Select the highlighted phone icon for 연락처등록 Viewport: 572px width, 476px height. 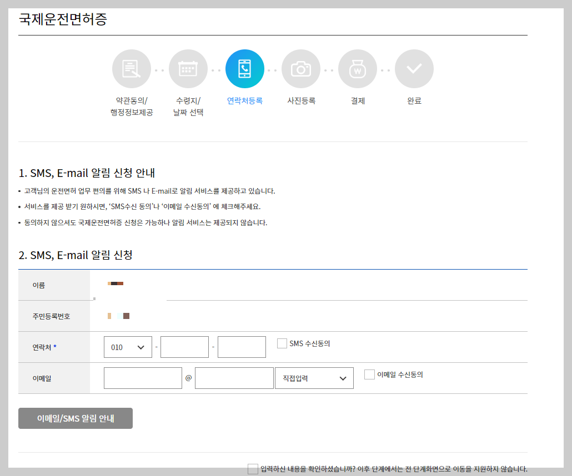click(x=245, y=68)
